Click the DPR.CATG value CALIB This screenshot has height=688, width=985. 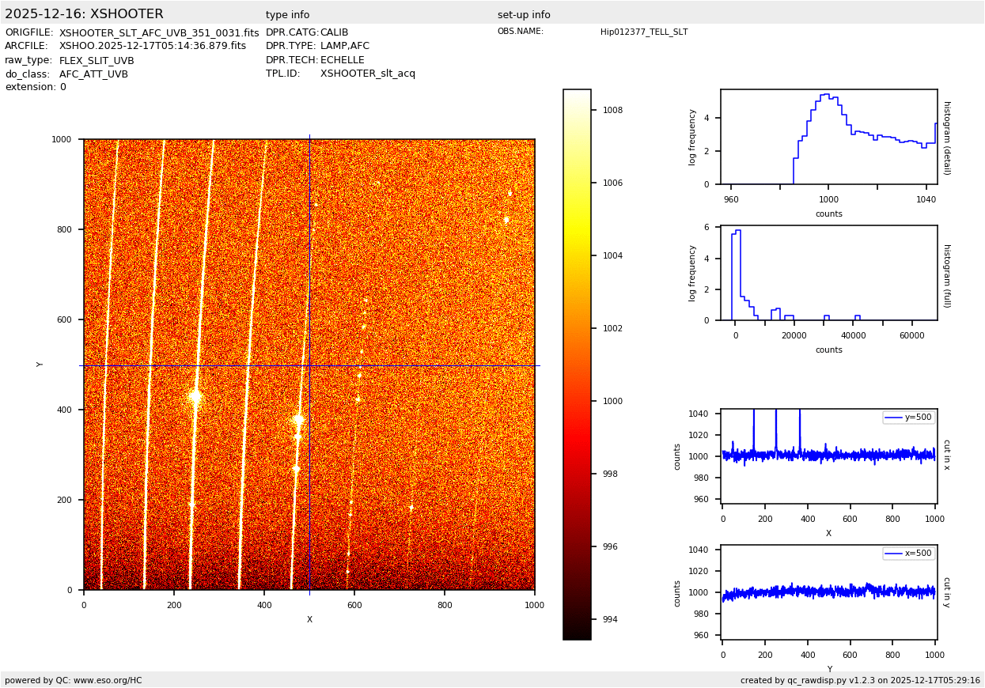coord(334,33)
